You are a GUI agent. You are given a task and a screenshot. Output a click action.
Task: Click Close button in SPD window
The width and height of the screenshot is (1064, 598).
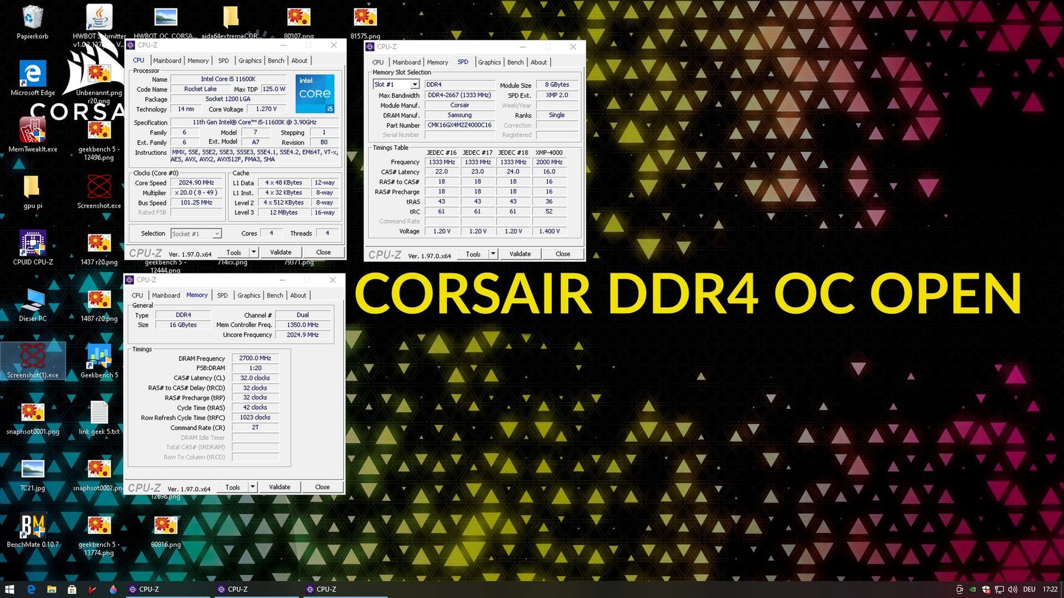coord(562,254)
